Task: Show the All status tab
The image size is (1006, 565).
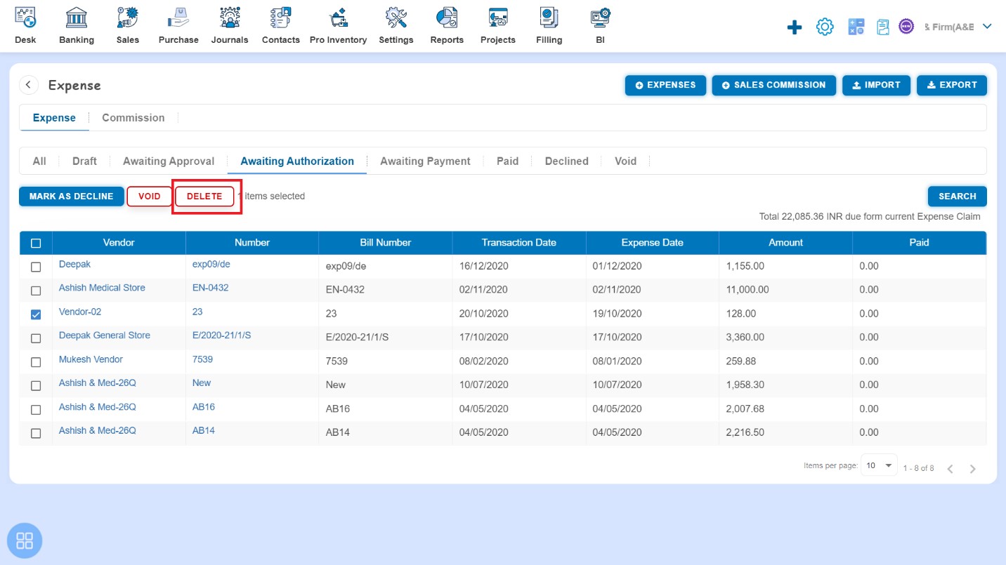Action: (39, 161)
